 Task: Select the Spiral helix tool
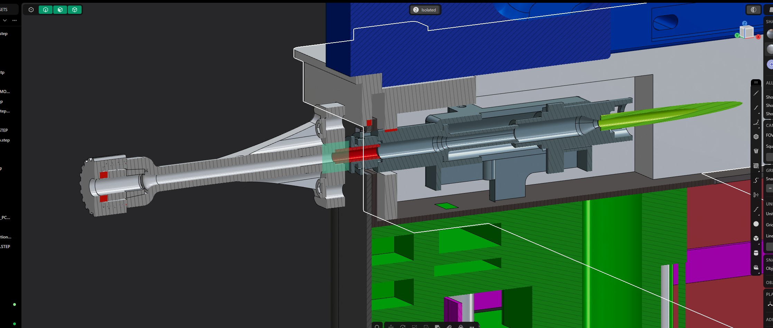756,151
